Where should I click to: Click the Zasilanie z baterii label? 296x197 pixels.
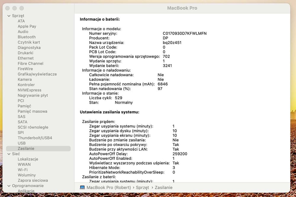99,177
